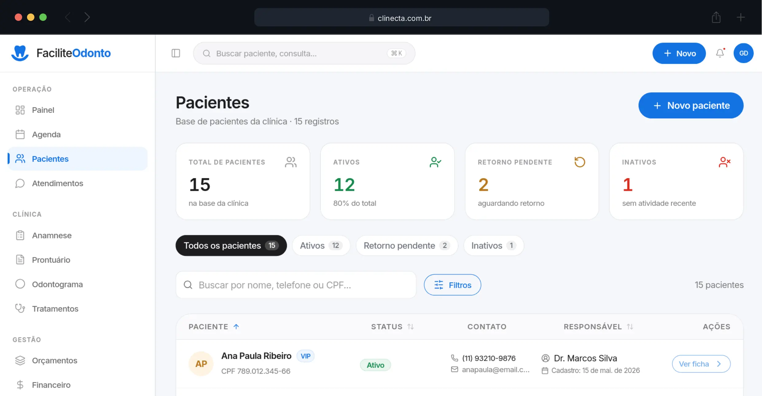Toggle the sidebar collapse icon
The image size is (762, 396).
tap(176, 53)
